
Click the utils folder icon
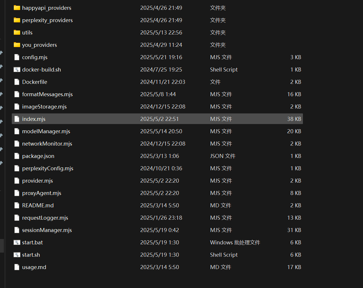[x=17, y=32]
